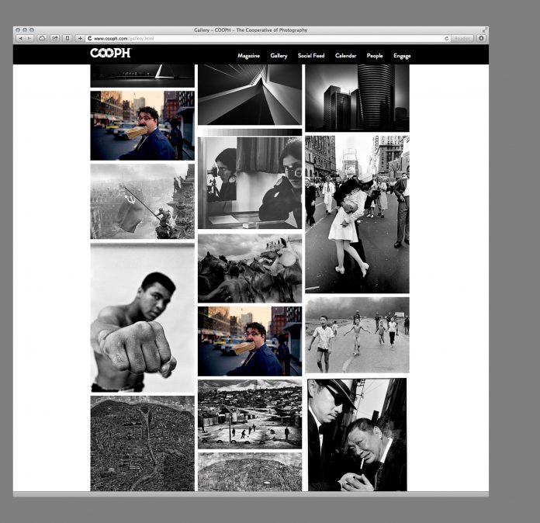540x523 pixels.
Task: Navigate to the Calendar section
Action: 346,56
